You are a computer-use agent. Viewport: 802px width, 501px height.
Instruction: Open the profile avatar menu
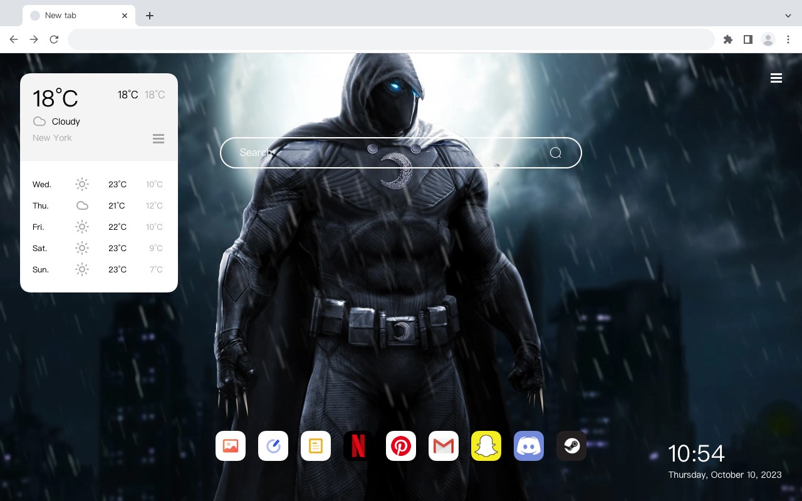coord(768,39)
